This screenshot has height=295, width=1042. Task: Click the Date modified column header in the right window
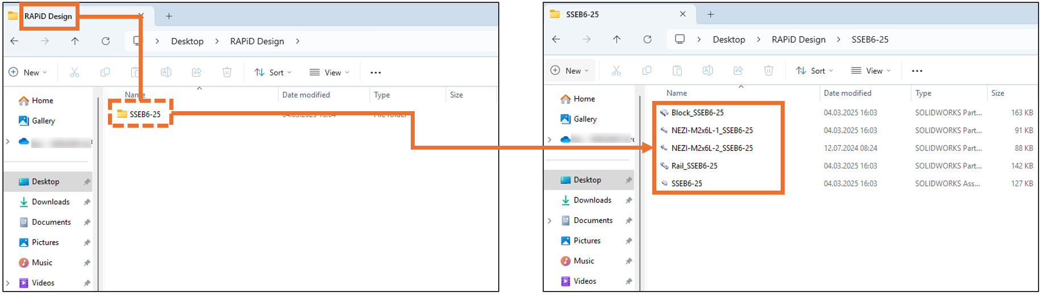click(x=847, y=93)
